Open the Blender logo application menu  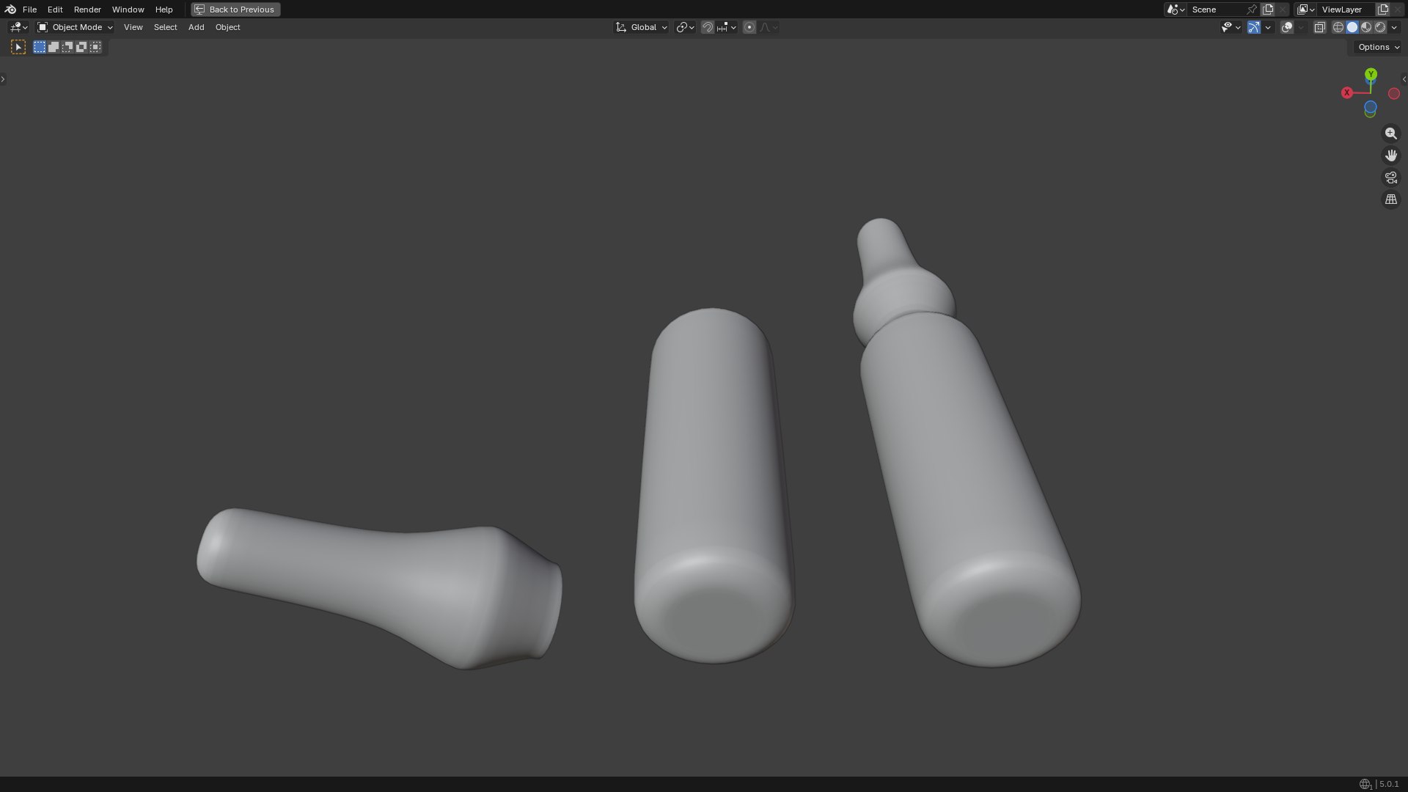10,10
